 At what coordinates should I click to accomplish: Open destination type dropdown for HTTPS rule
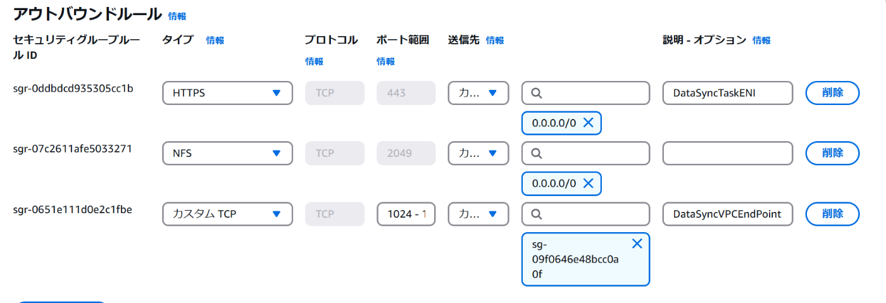click(x=478, y=93)
